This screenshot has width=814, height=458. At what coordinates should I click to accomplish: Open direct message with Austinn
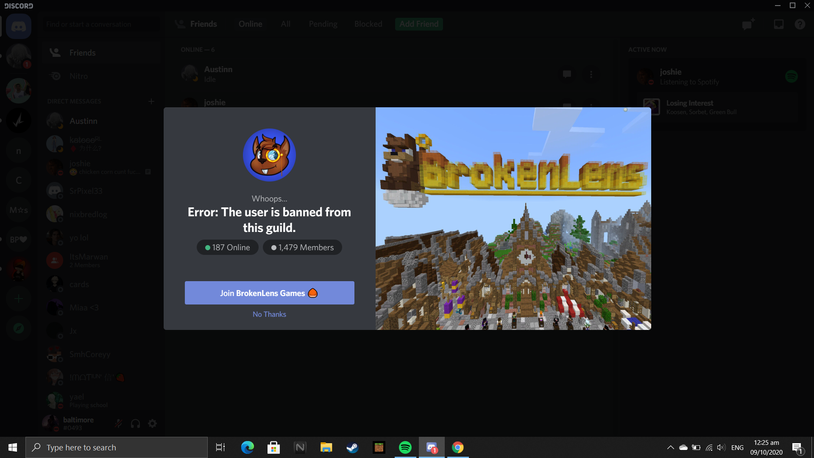tap(102, 121)
